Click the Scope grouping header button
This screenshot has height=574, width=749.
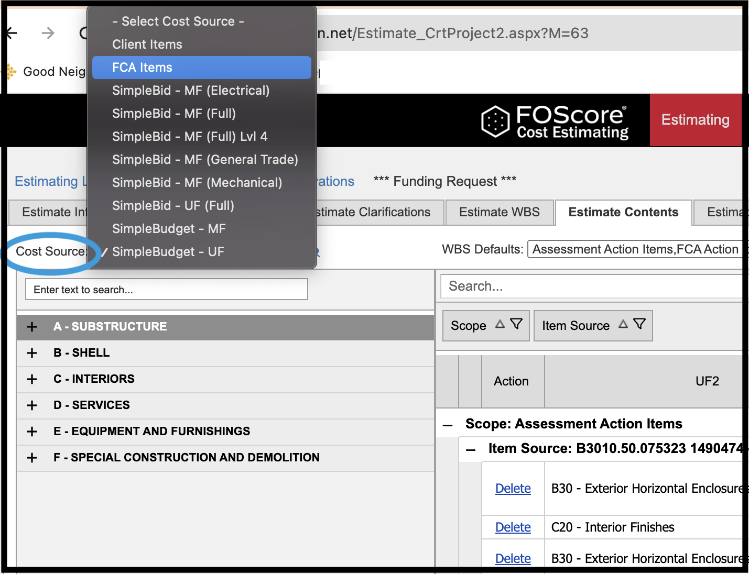tap(486, 326)
